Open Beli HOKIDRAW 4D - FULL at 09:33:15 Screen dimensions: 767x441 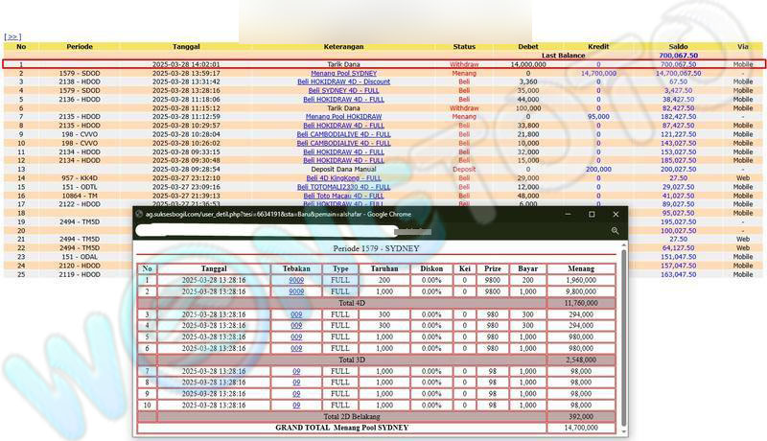coord(343,152)
